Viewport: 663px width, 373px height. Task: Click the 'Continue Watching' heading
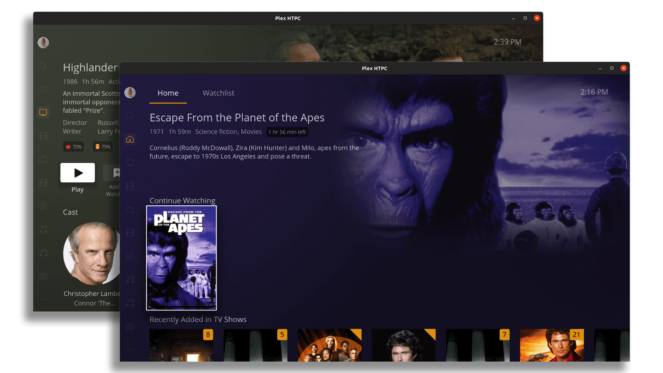[182, 201]
